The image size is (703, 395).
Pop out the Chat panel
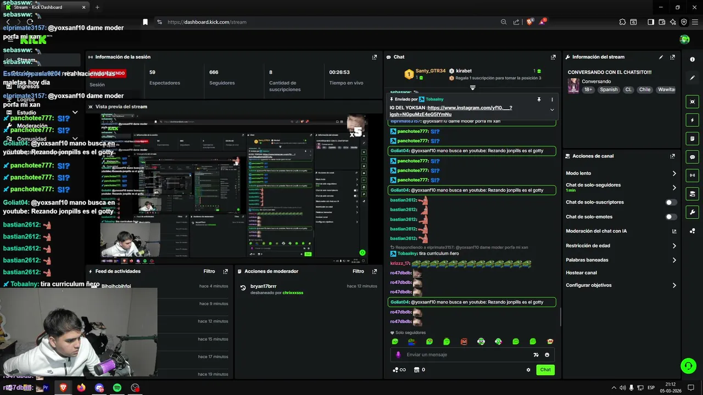click(553, 57)
